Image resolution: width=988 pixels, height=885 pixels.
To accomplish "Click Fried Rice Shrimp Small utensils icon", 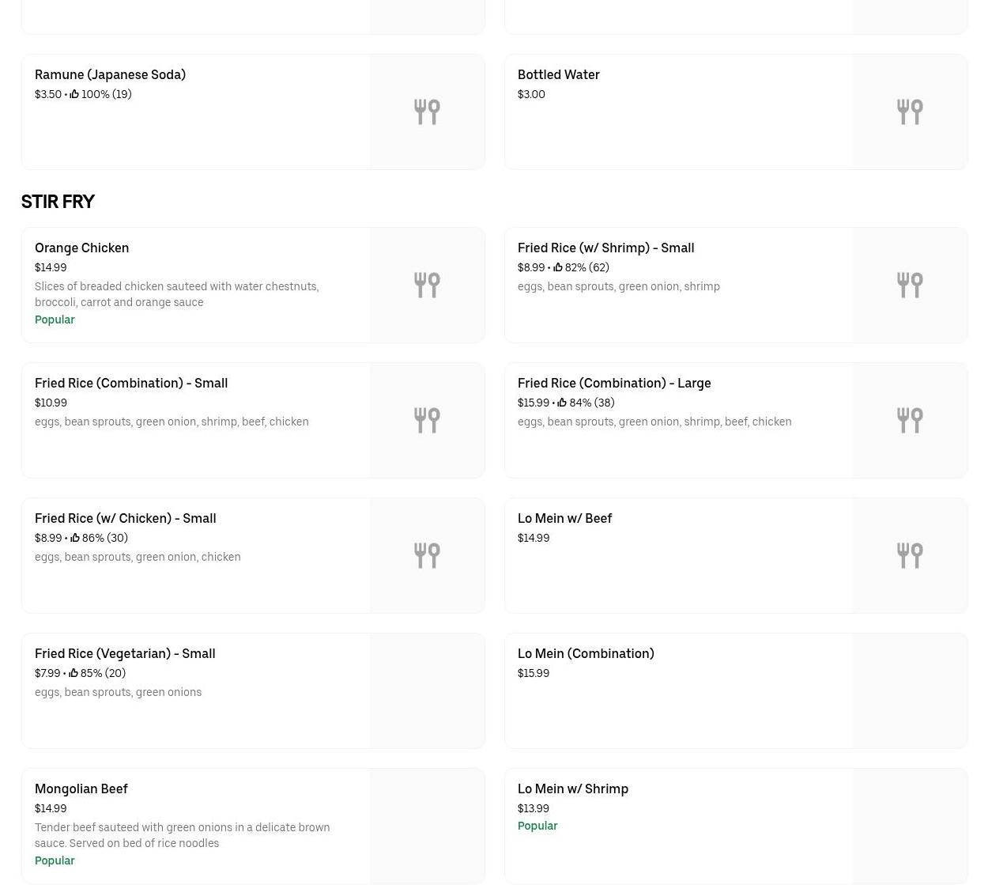I will pyautogui.click(x=910, y=285).
